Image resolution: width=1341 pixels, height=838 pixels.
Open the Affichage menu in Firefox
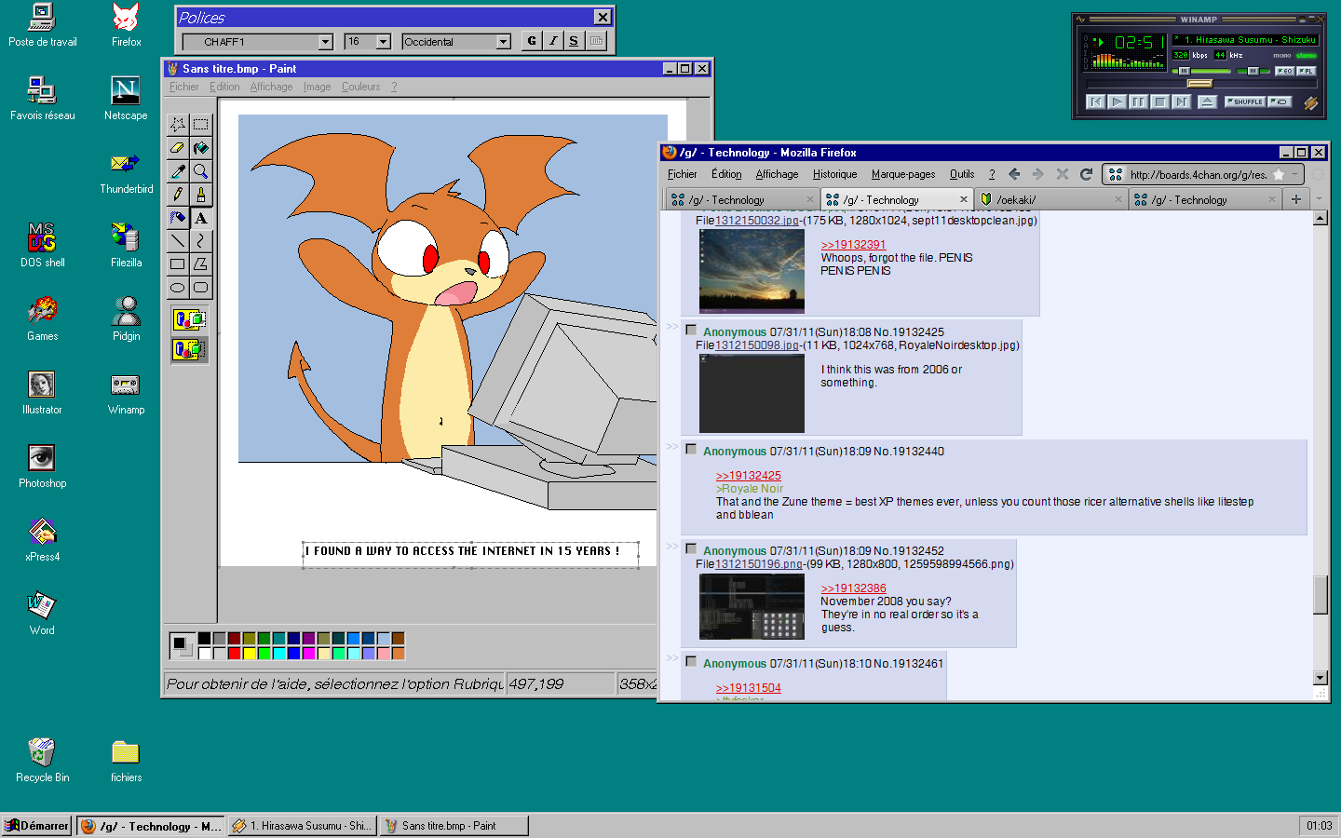pyautogui.click(x=777, y=174)
